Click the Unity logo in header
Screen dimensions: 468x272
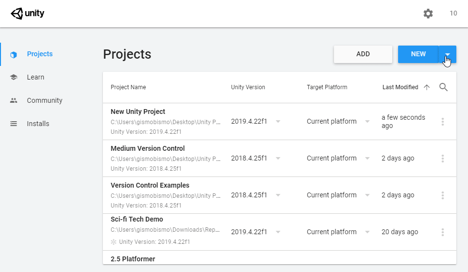pyautogui.click(x=28, y=14)
